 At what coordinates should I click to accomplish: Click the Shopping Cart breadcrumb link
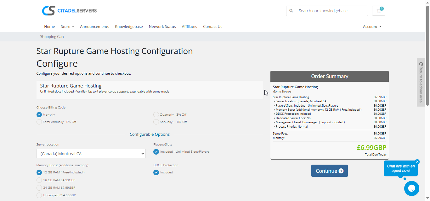[52, 37]
